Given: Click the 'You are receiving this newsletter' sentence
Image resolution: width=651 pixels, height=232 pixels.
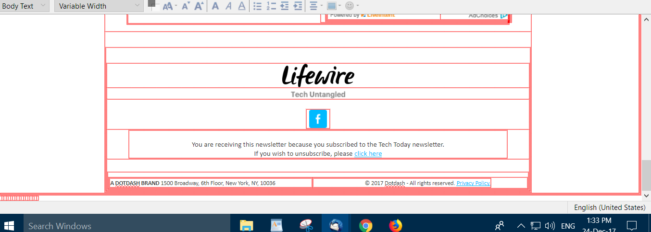Looking at the screenshot, I should (x=318, y=144).
